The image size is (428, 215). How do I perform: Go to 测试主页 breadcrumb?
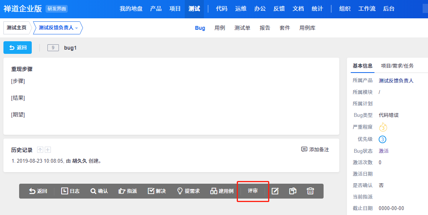17,28
